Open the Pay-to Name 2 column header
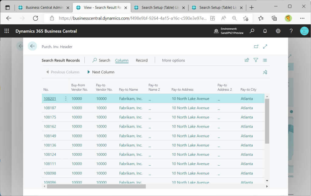This screenshot has width=311, height=196. coord(154,87)
